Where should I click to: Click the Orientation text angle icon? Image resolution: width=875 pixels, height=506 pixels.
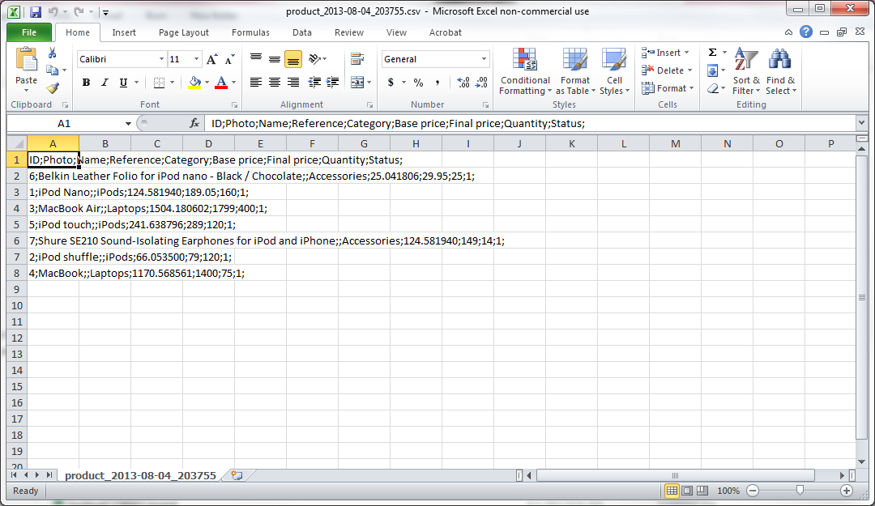tap(314, 59)
